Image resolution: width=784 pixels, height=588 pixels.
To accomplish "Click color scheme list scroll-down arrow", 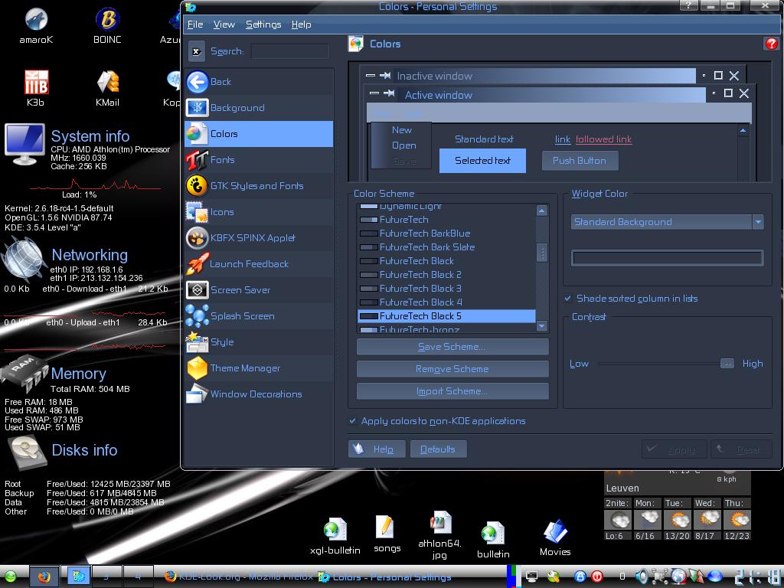I will pyautogui.click(x=541, y=326).
